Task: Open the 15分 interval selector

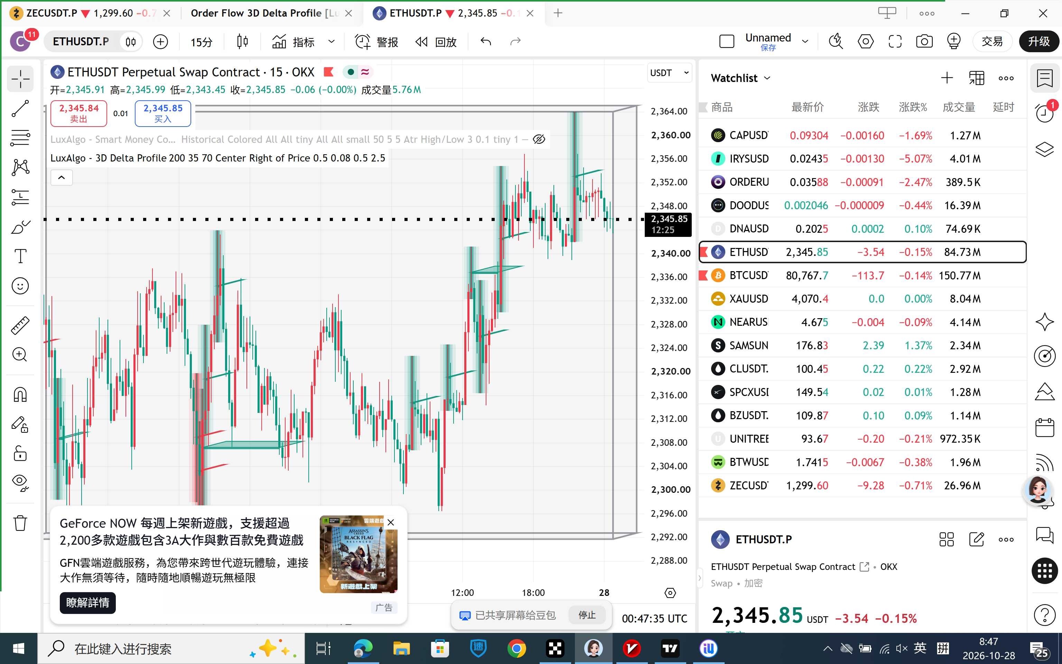Action: coord(202,42)
